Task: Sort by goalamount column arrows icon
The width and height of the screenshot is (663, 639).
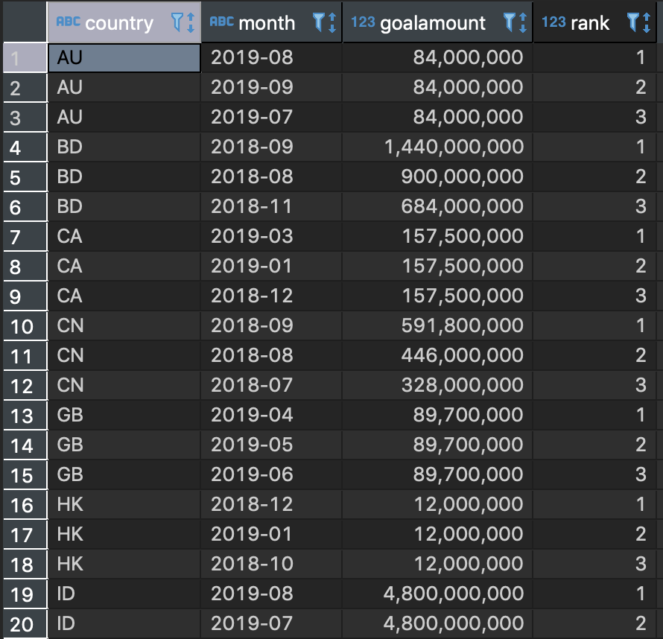Action: click(523, 22)
